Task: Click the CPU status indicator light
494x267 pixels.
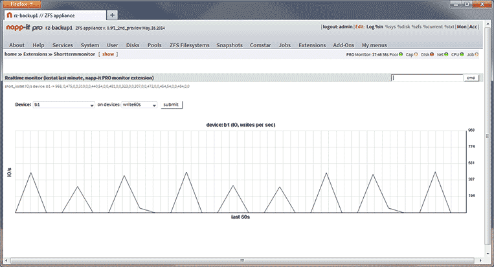Action: 462,54
